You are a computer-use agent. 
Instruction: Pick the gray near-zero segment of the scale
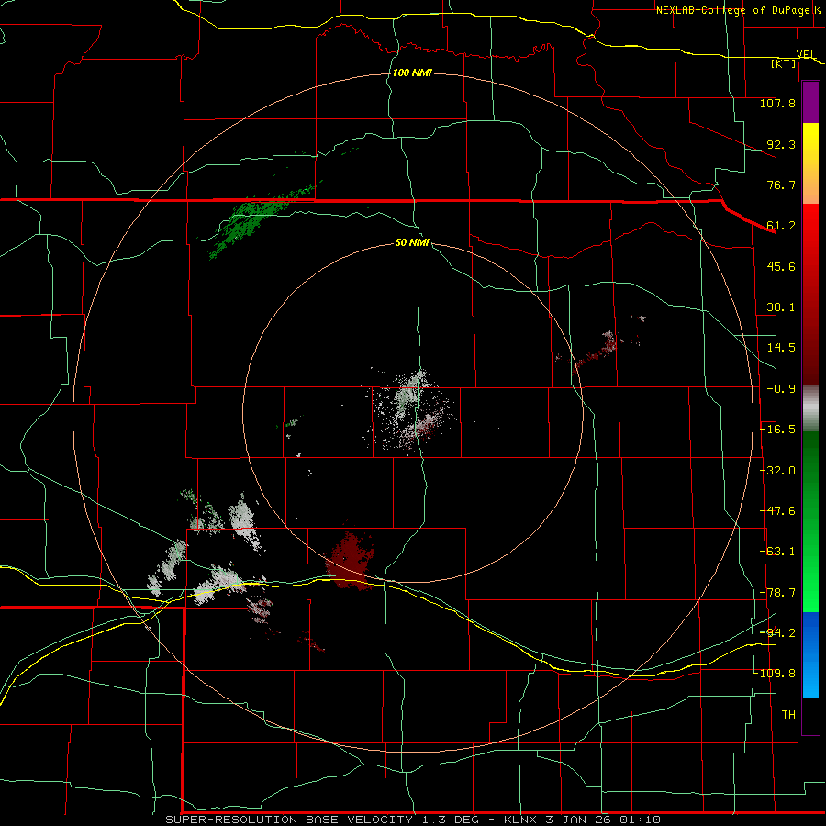coord(810,408)
